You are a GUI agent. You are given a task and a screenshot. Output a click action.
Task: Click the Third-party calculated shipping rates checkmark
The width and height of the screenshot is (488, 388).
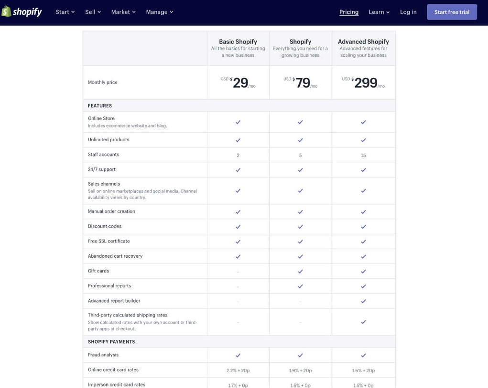click(x=363, y=322)
